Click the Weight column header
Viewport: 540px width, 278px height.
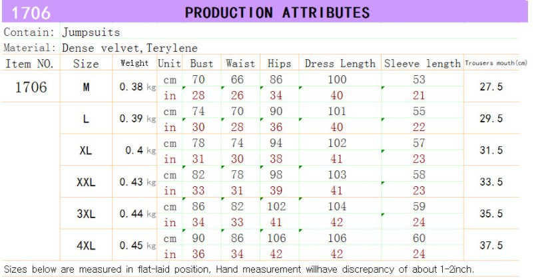click(135, 63)
